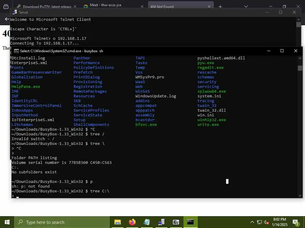Click the pyshellext.amd64.dll file name
Viewport: 305px width, 228px height.
click(x=221, y=58)
